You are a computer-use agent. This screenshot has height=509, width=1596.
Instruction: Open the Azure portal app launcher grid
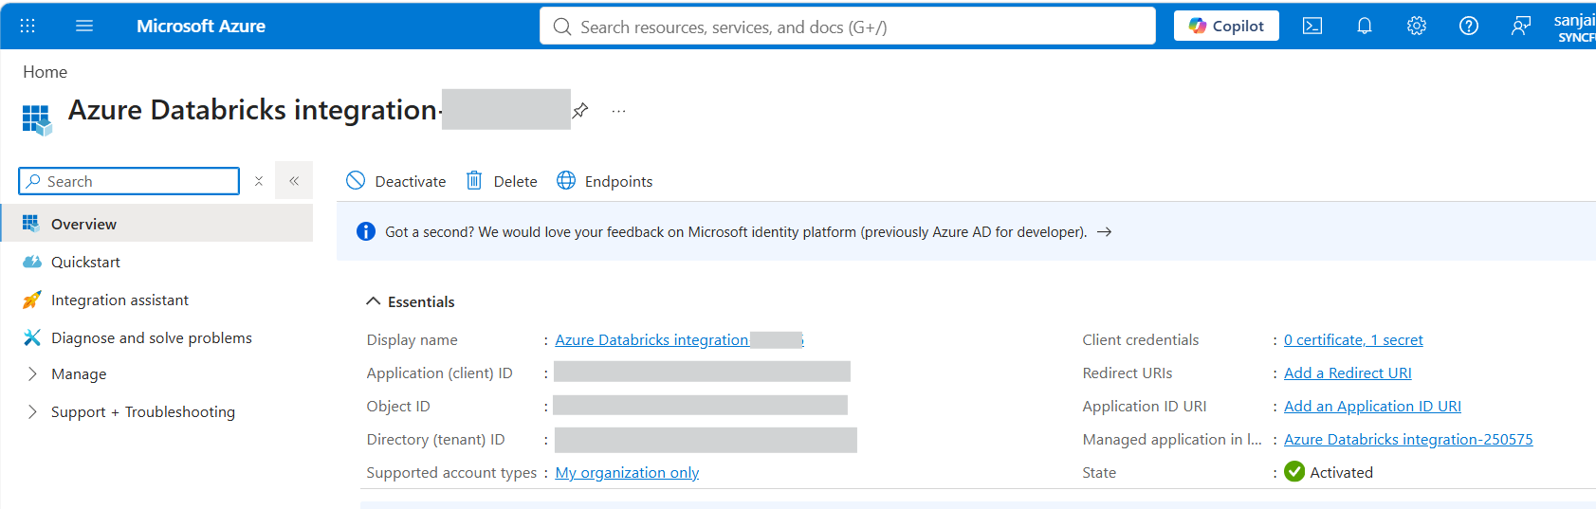[x=28, y=27]
